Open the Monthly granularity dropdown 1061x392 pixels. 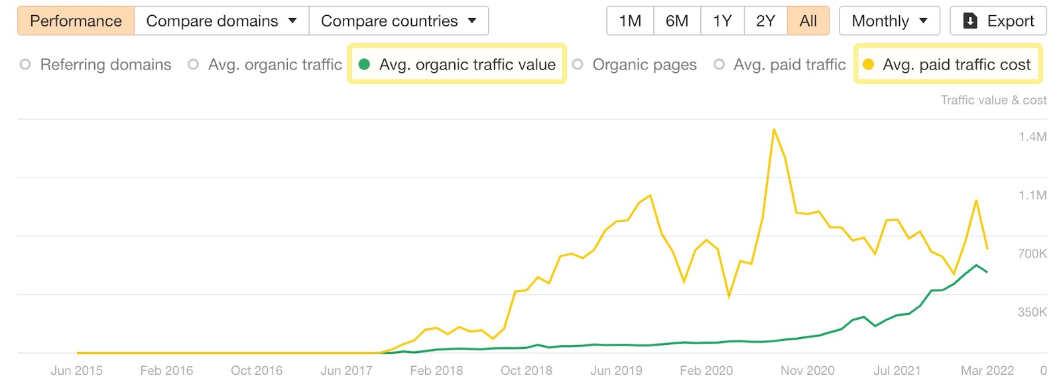889,21
